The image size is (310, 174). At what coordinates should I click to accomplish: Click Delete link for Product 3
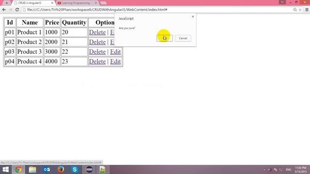click(x=97, y=52)
